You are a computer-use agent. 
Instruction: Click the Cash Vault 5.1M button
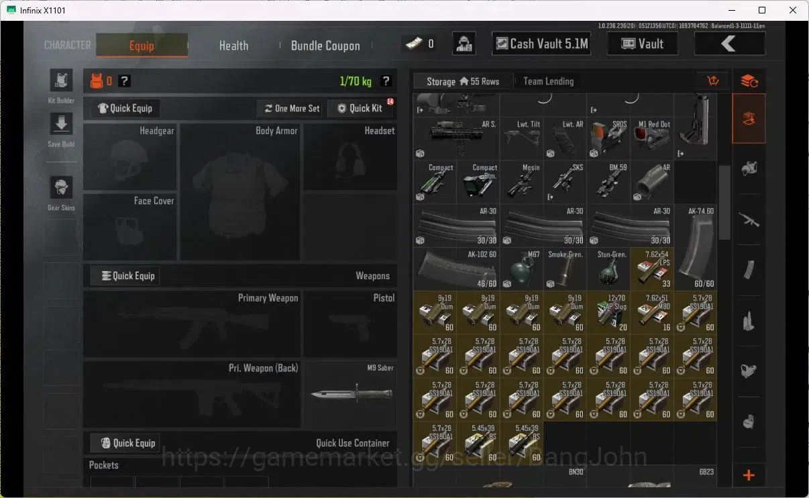click(x=541, y=44)
